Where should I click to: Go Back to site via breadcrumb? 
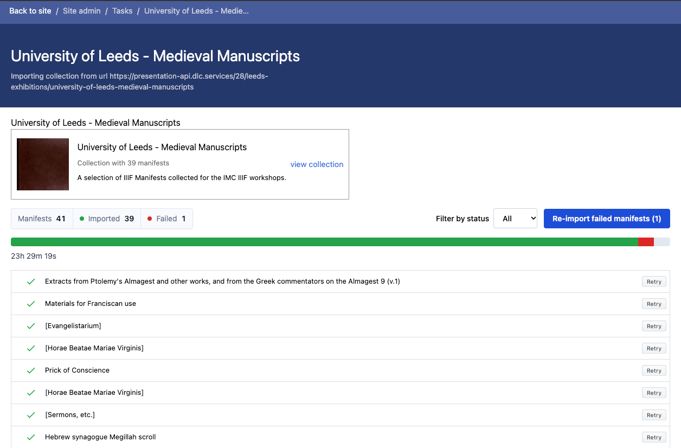pyautogui.click(x=30, y=11)
